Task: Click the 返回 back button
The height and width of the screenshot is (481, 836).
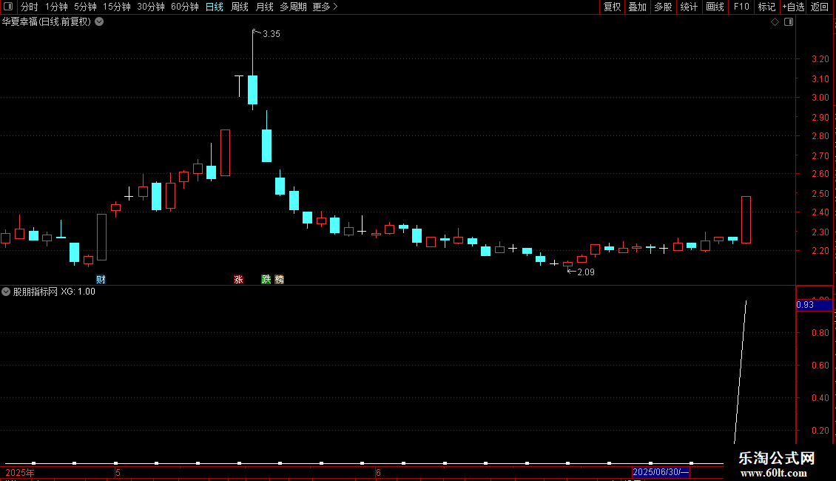Action: point(820,7)
